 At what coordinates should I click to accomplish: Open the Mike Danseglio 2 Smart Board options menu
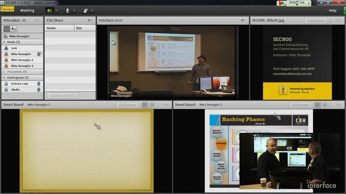click(166, 105)
